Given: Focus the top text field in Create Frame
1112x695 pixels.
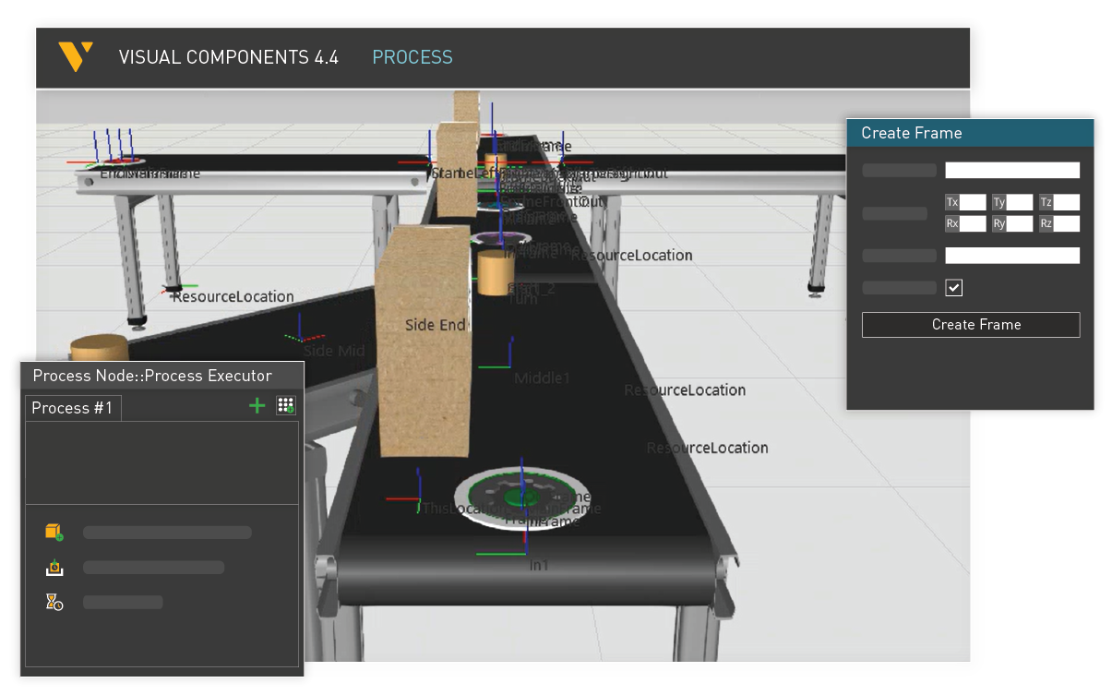Looking at the screenshot, I should pos(1012,170).
